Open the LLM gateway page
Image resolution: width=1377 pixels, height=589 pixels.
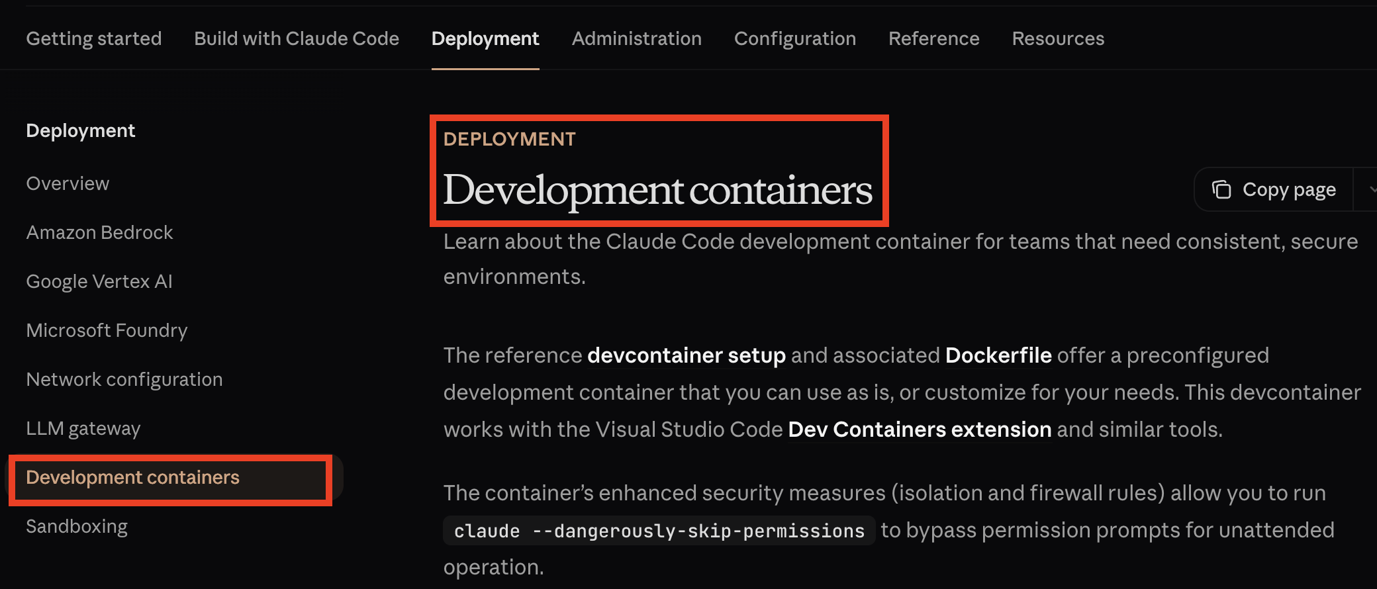click(83, 428)
